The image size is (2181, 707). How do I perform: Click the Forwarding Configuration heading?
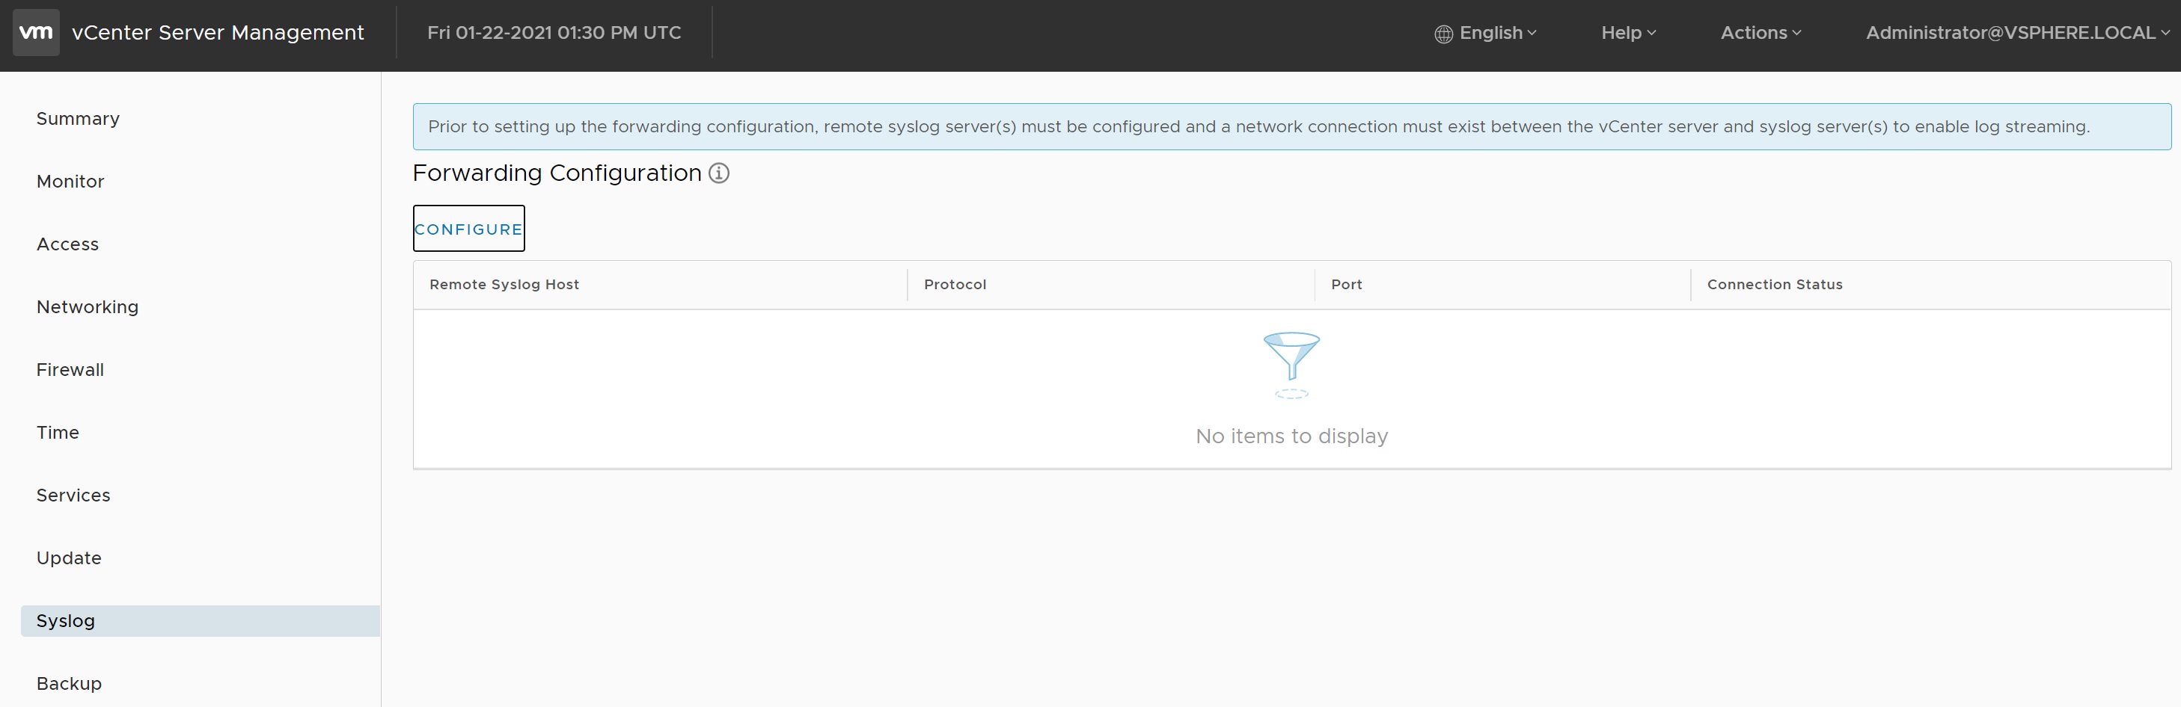(557, 173)
